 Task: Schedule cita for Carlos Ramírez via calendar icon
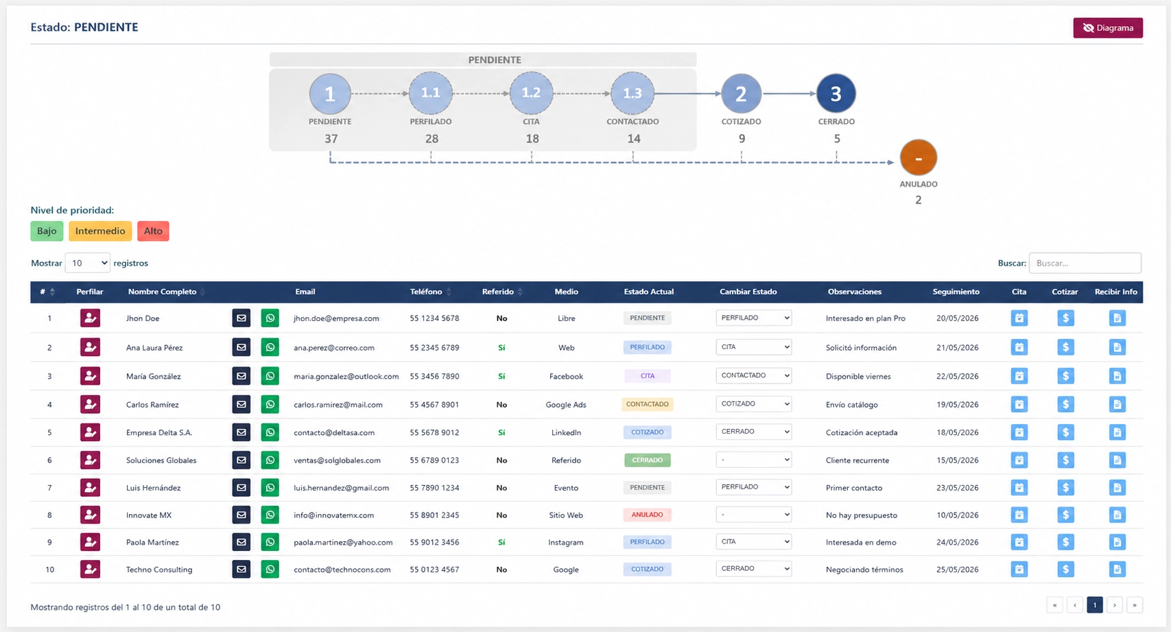tap(1019, 404)
